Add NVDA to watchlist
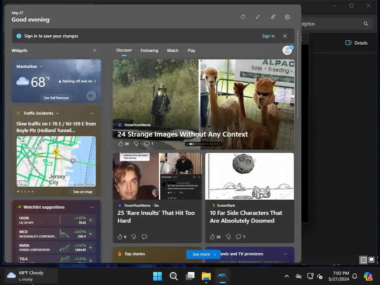The height and width of the screenshot is (285, 380). (91, 248)
